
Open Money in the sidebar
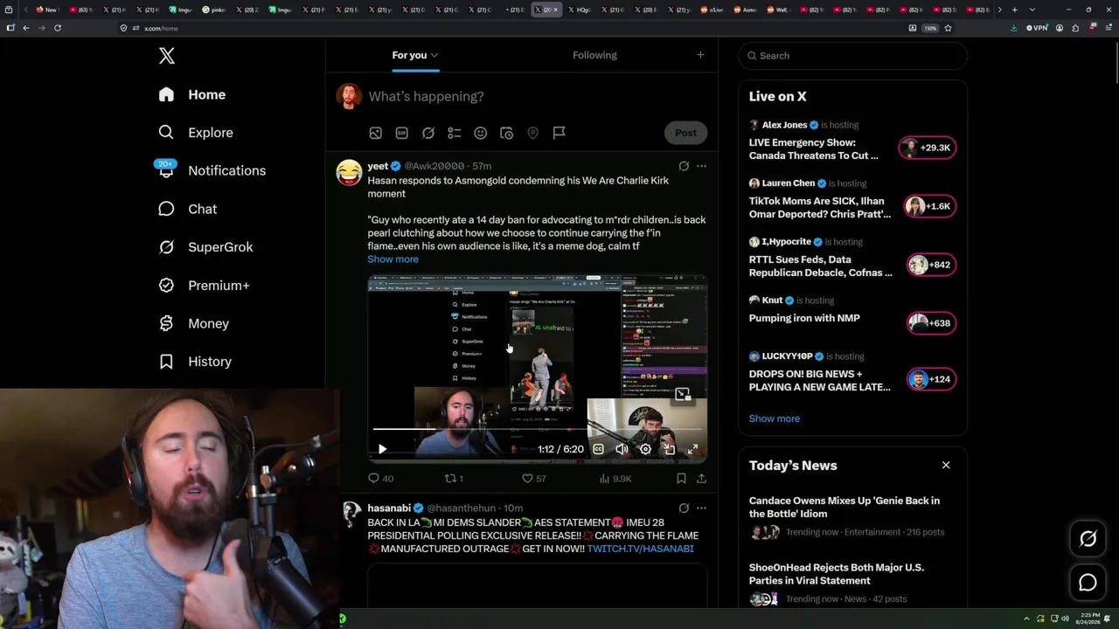193,323
